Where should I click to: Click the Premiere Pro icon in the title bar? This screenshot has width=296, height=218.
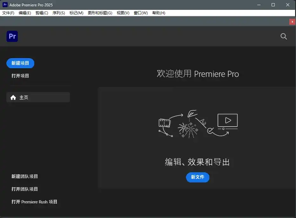pyautogui.click(x=4, y=4)
